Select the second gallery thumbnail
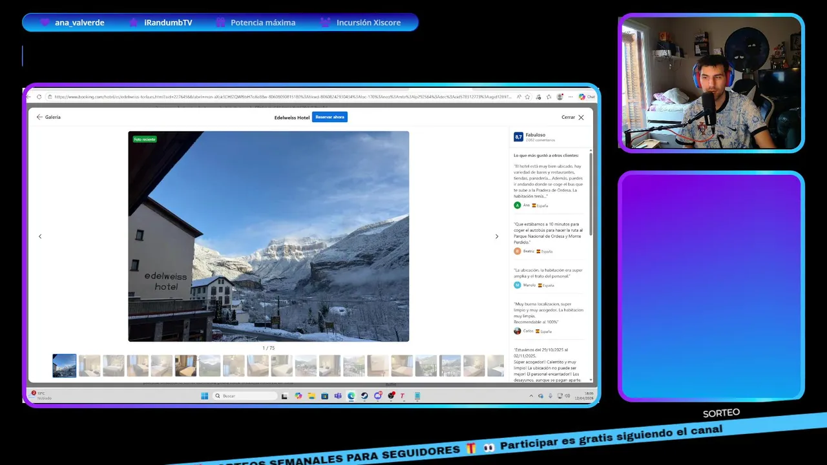Viewport: 827px width, 465px height. tap(90, 366)
